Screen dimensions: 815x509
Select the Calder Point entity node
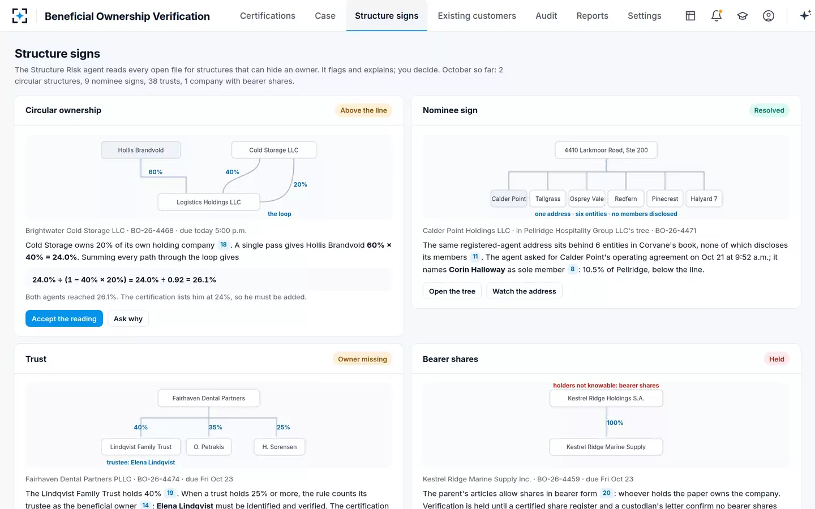coord(509,199)
